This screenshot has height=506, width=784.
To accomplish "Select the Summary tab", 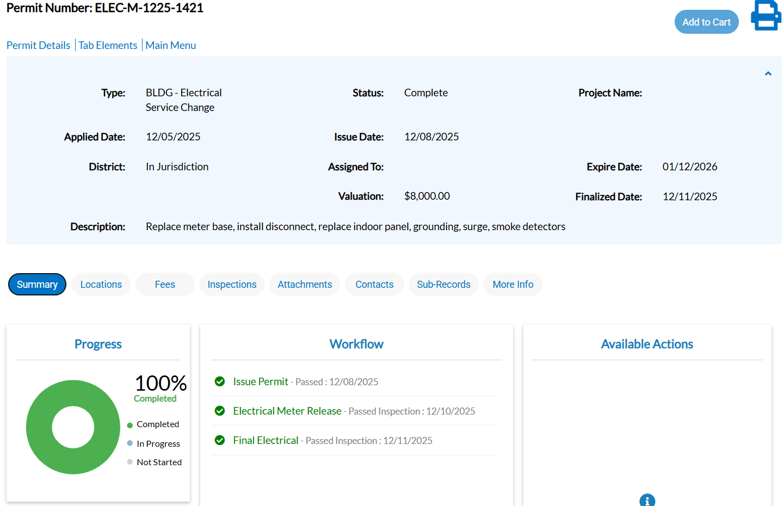I will point(37,285).
